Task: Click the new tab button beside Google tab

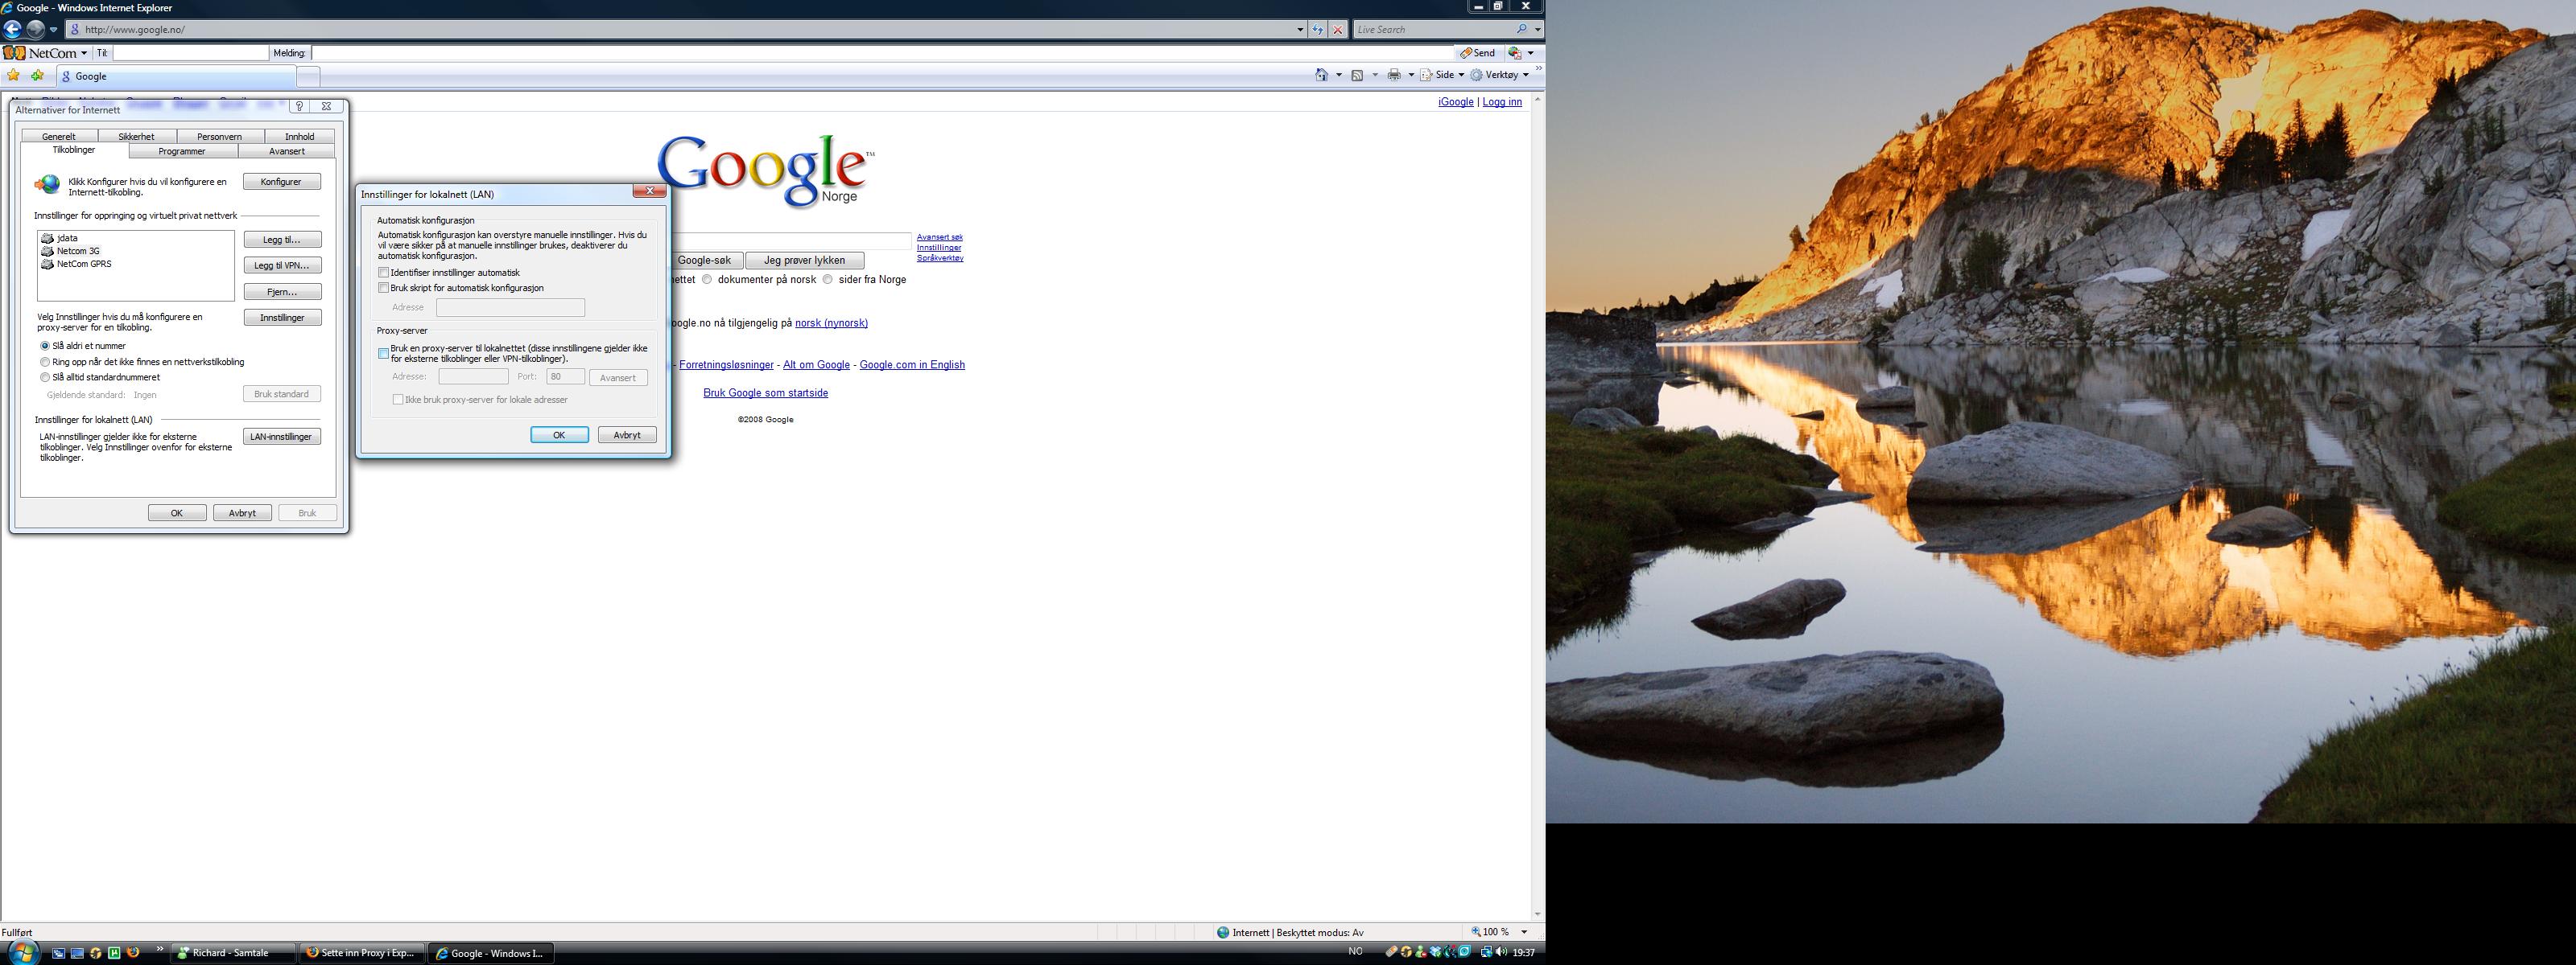Action: point(308,76)
